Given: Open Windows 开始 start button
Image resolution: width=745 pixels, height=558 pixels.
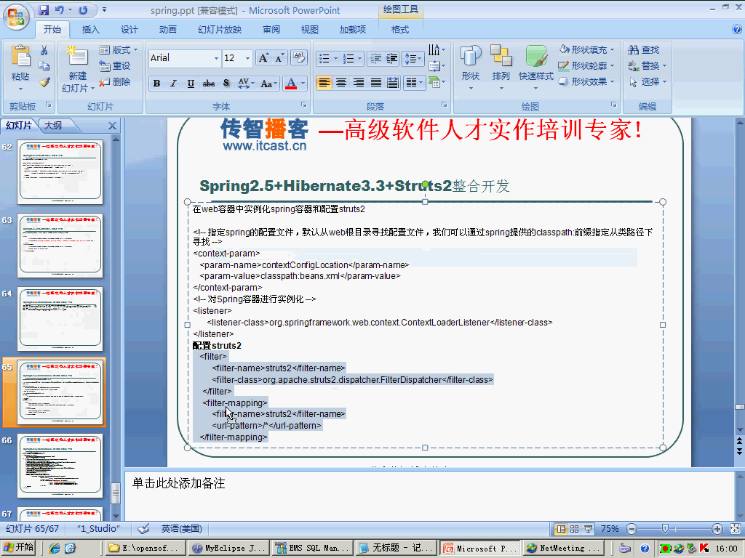Looking at the screenshot, I should point(18,548).
